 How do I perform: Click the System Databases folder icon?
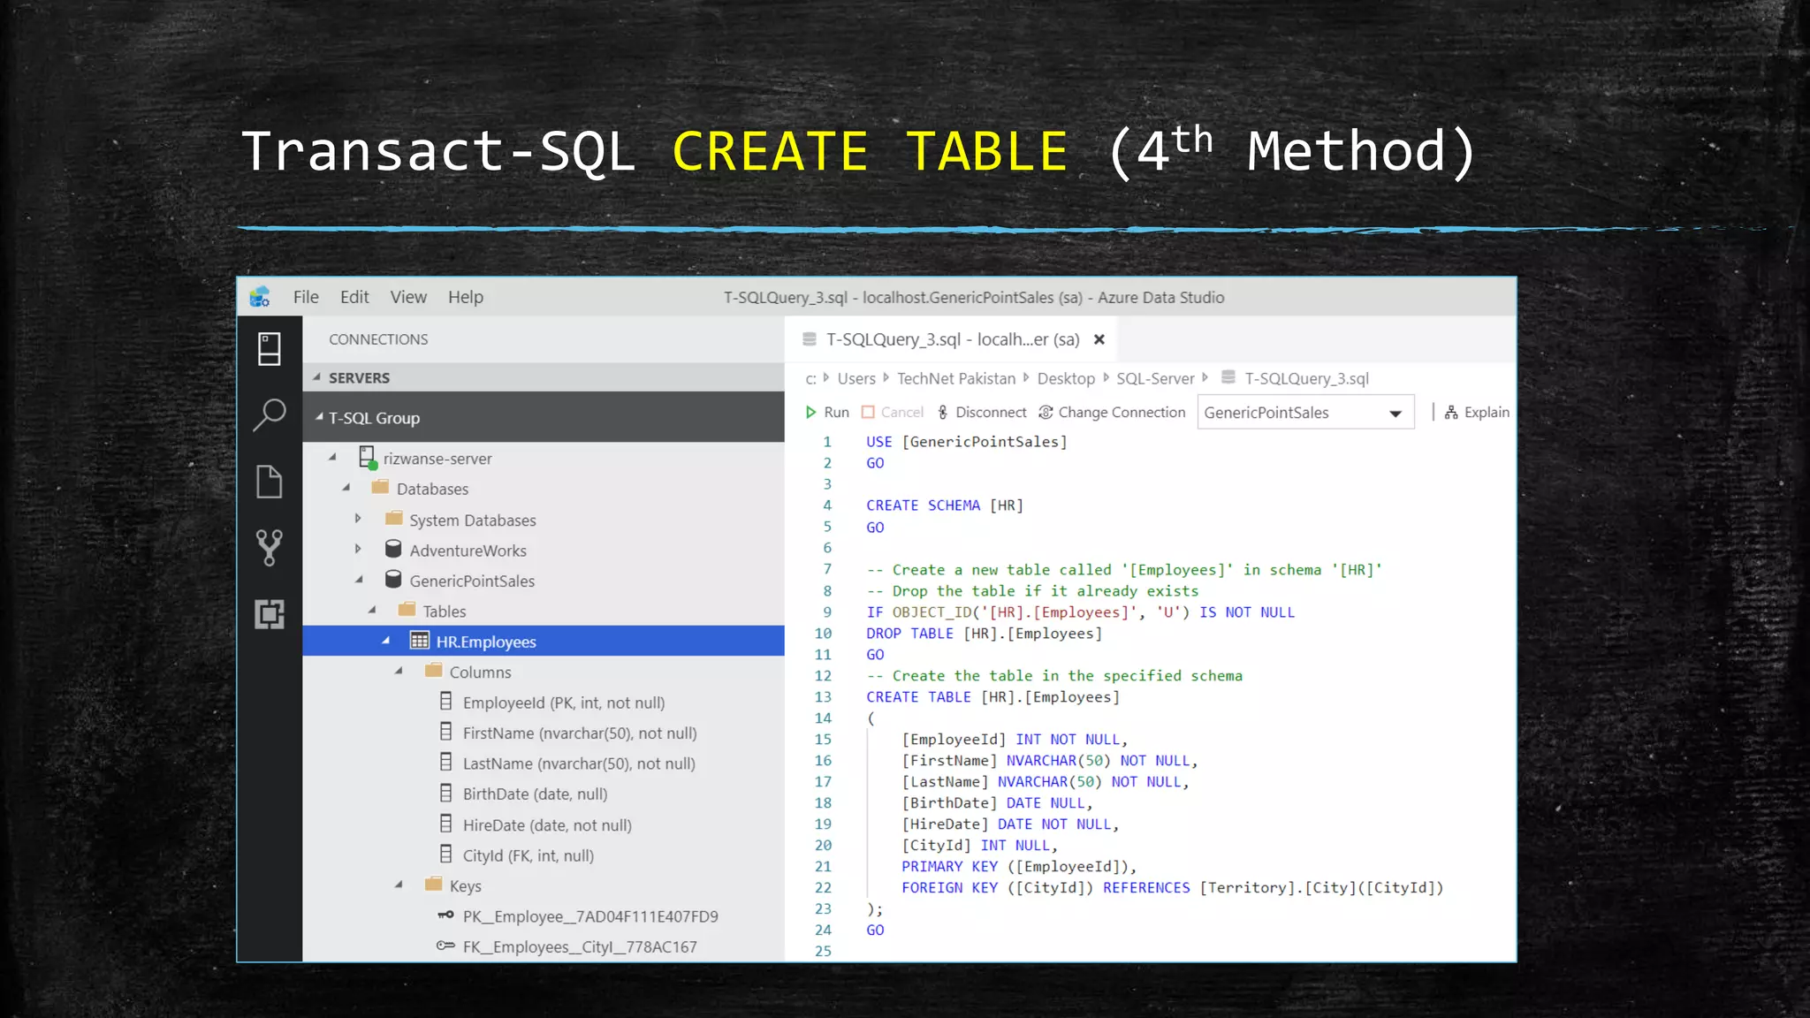pos(394,519)
